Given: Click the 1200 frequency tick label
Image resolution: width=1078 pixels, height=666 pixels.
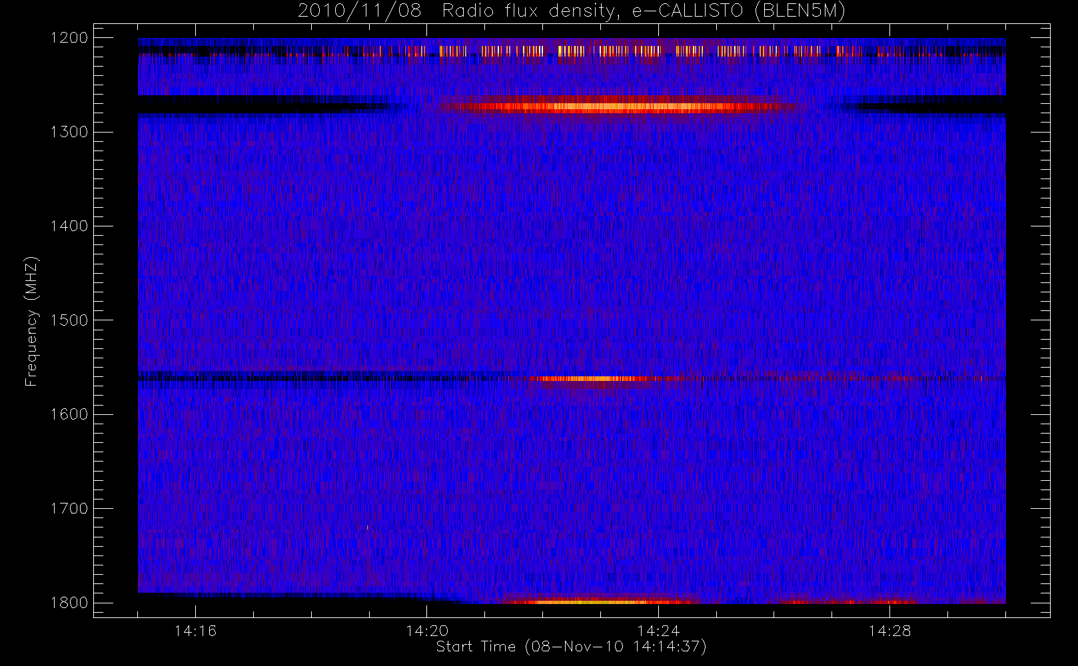Looking at the screenshot, I should pos(69,38).
